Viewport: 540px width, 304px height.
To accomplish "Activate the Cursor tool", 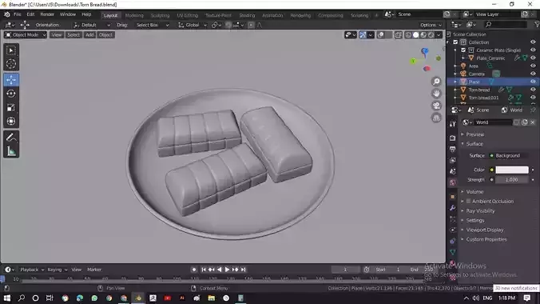I will coord(11,64).
